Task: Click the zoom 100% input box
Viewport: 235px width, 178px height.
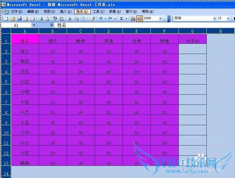Action: pyautogui.click(x=151, y=18)
